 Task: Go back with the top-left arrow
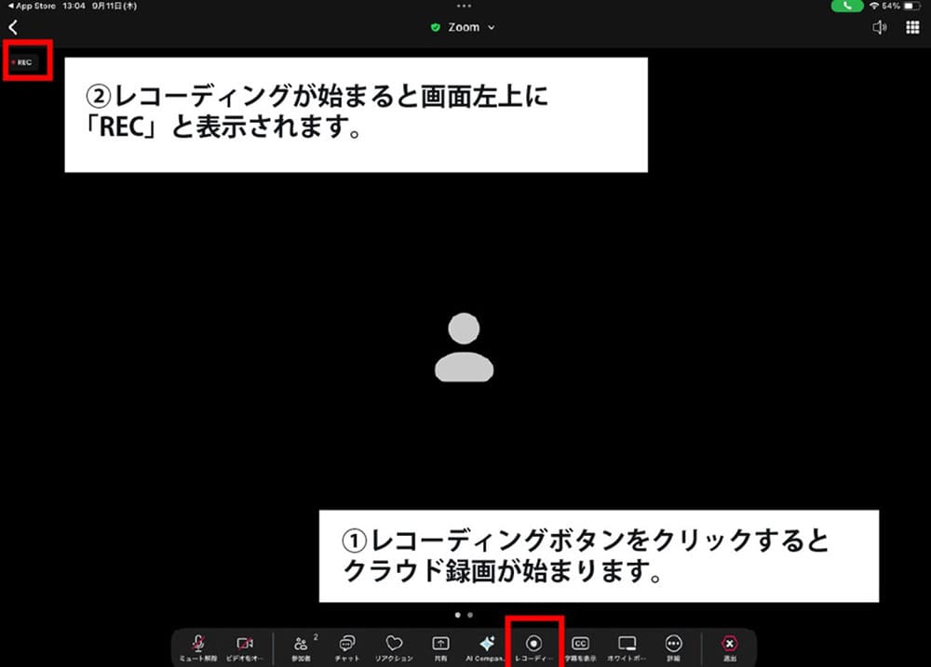[13, 27]
